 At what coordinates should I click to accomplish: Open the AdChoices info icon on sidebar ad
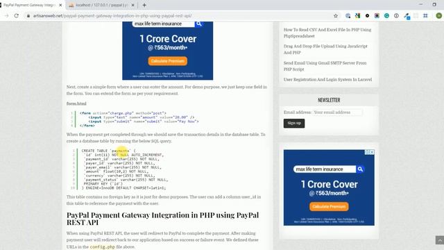(x=367, y=152)
